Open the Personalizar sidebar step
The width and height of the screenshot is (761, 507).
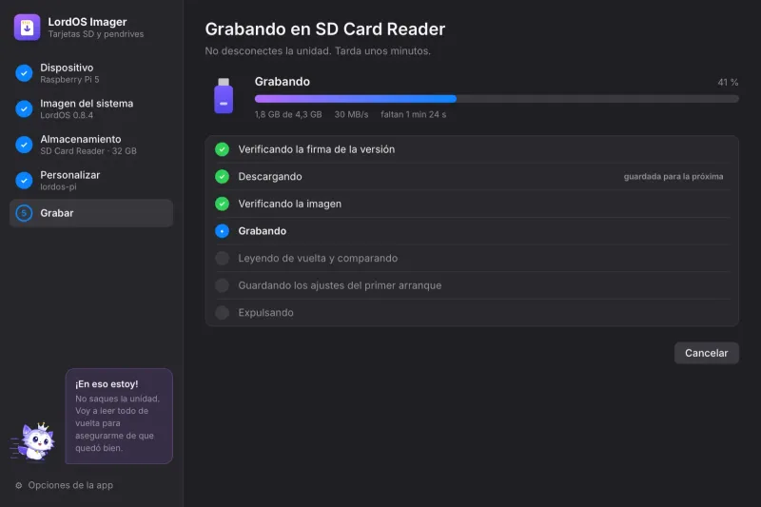click(x=91, y=181)
